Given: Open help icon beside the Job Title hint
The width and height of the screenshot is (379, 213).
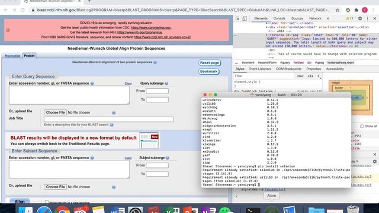Looking at the screenshot, I should 111,125.
